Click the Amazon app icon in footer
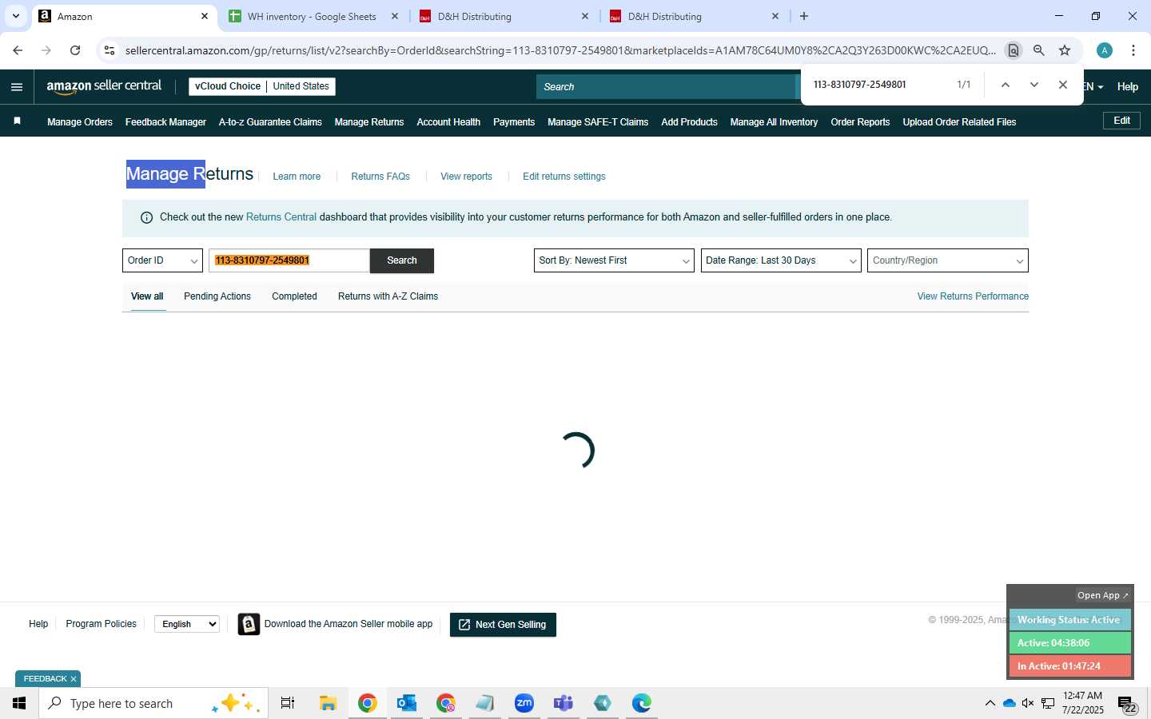 point(249,624)
